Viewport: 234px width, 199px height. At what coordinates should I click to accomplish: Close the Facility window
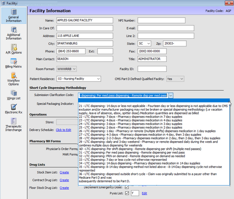tap(229, 3)
